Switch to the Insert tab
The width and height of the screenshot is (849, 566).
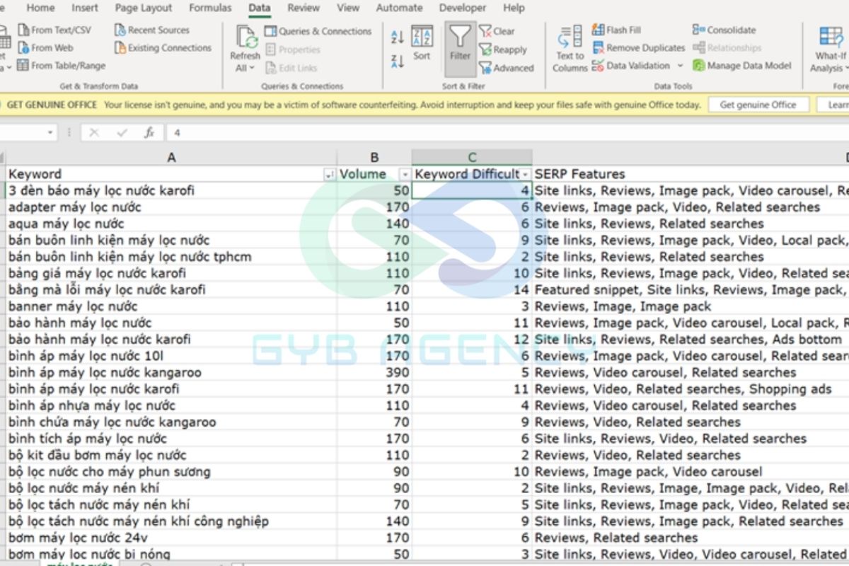click(x=85, y=8)
